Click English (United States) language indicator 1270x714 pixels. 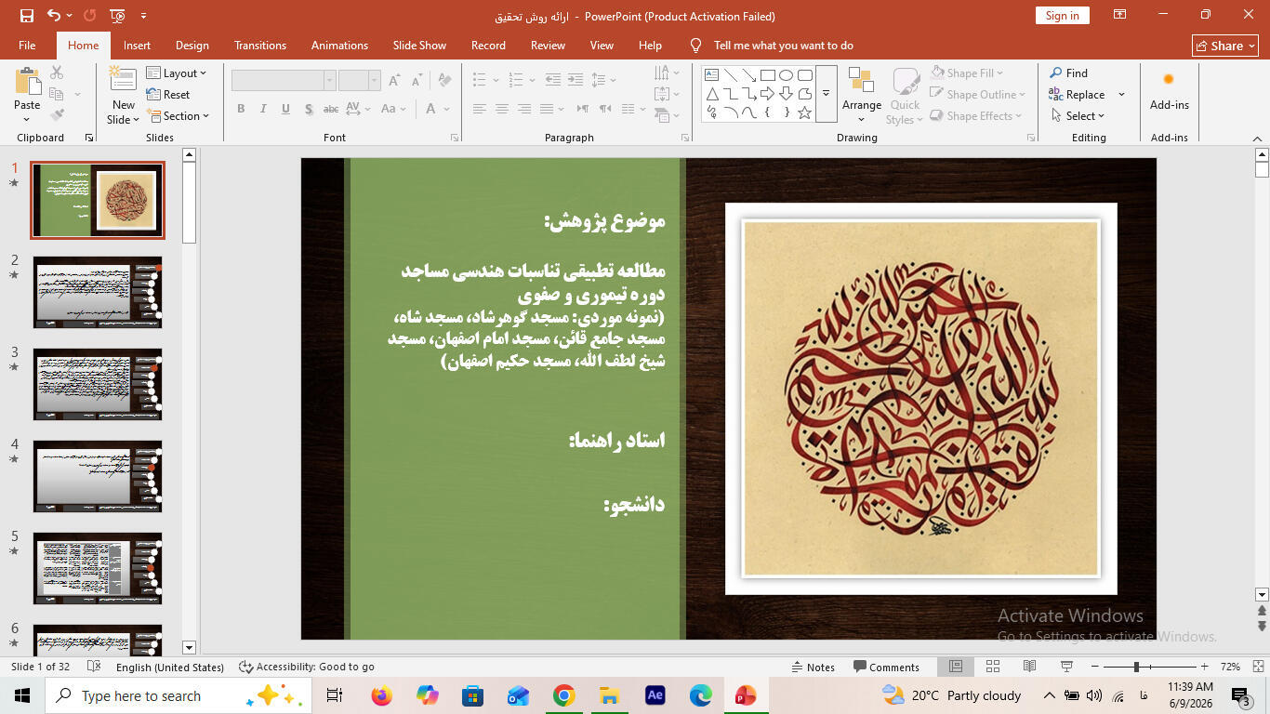click(170, 667)
